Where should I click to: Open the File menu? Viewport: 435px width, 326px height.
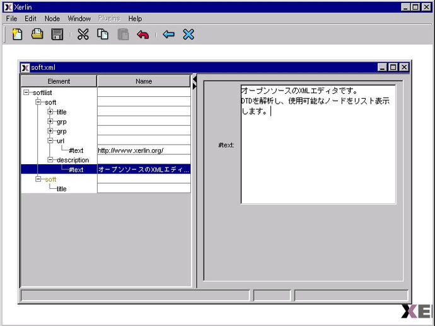tap(11, 18)
